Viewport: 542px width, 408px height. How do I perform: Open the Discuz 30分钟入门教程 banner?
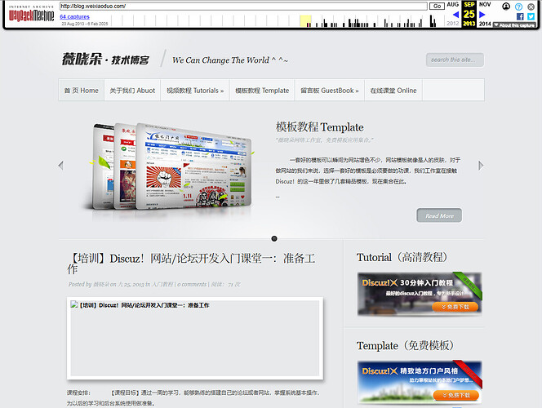[420, 294]
